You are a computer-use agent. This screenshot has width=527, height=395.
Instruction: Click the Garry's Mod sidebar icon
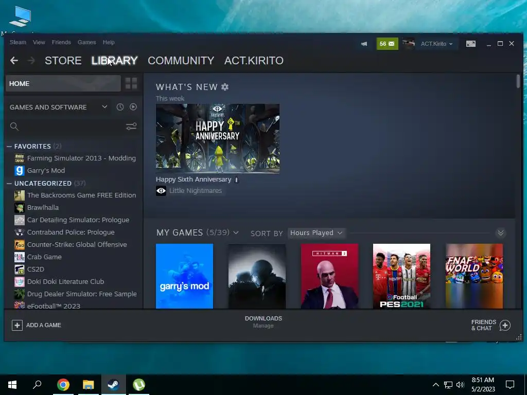[x=20, y=171]
